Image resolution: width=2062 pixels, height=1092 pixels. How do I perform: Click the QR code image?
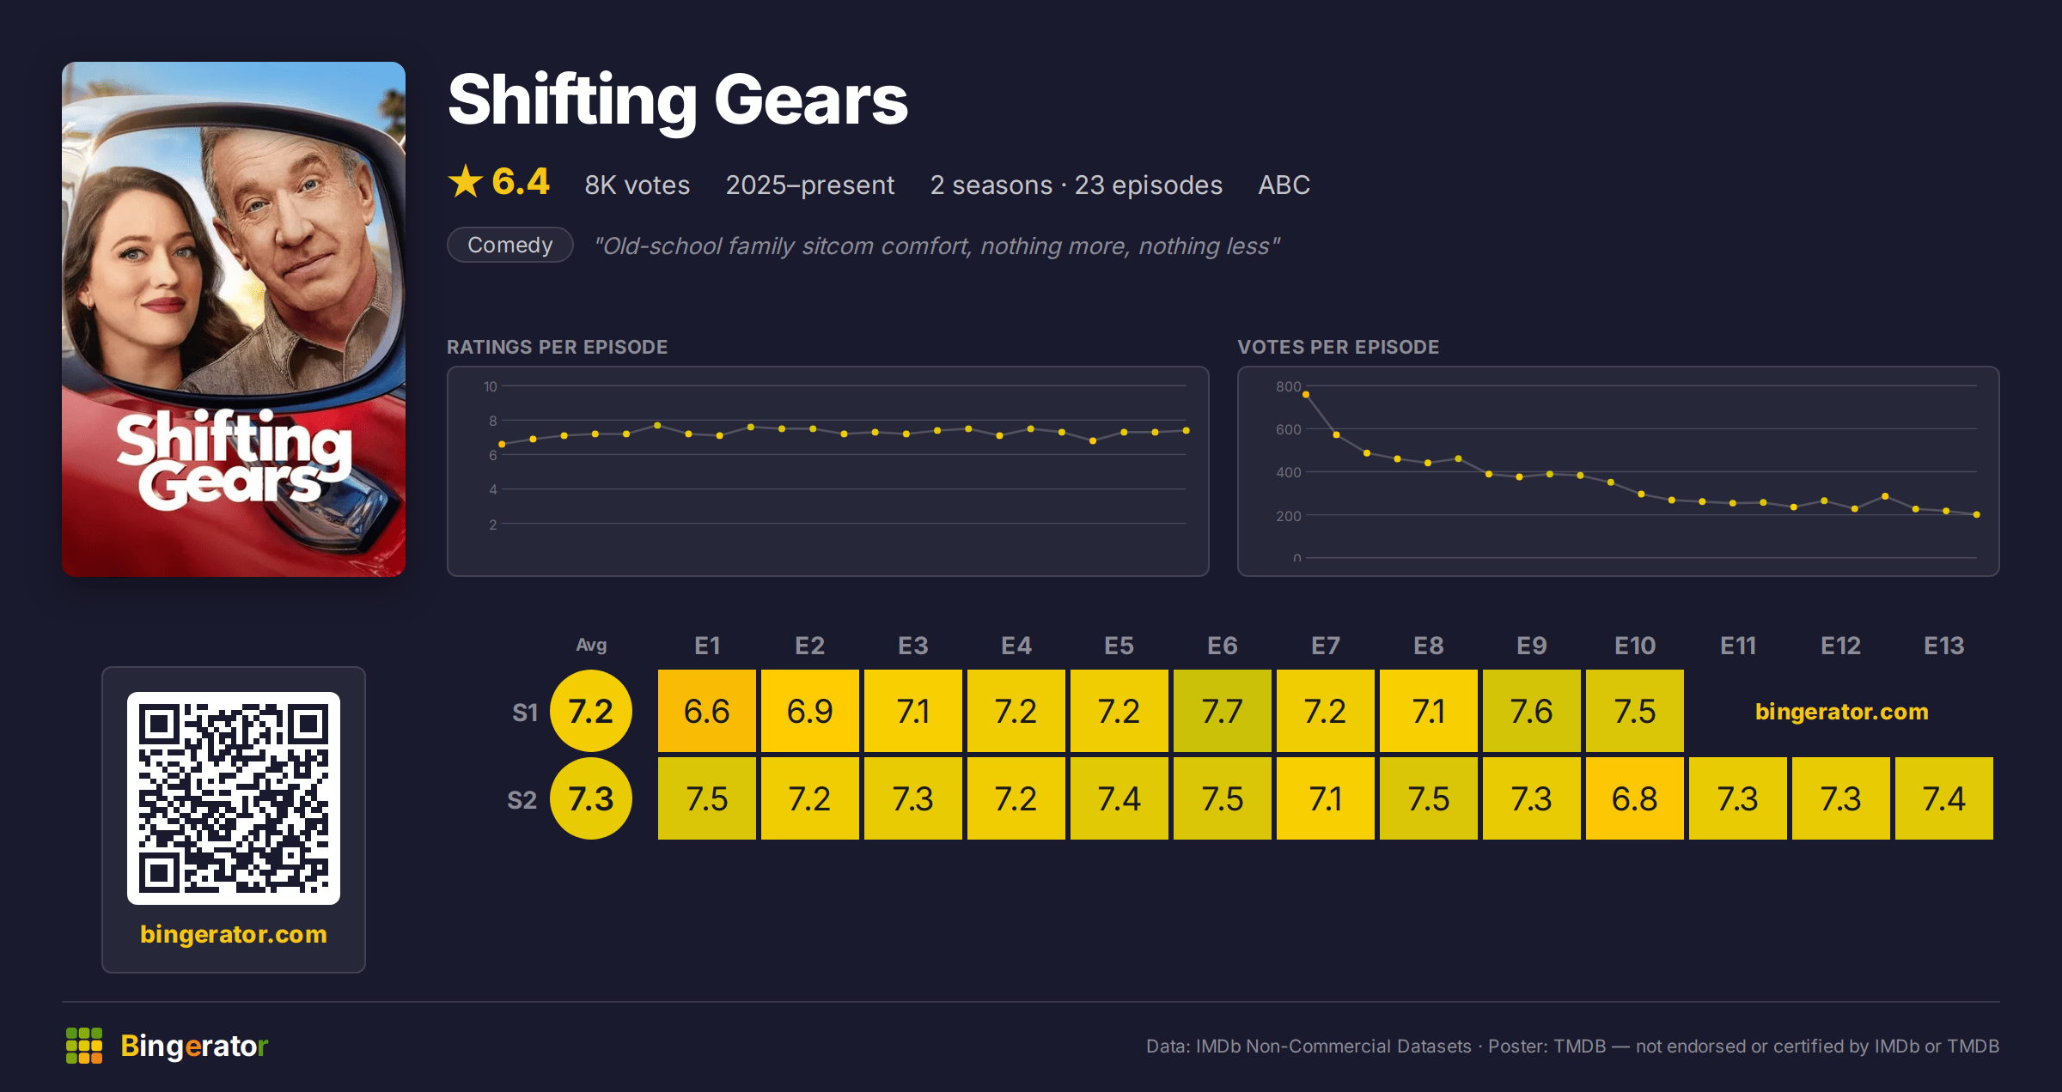tap(234, 798)
